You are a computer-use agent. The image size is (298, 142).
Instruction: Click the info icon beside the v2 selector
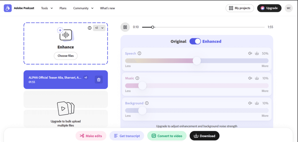[90, 28]
